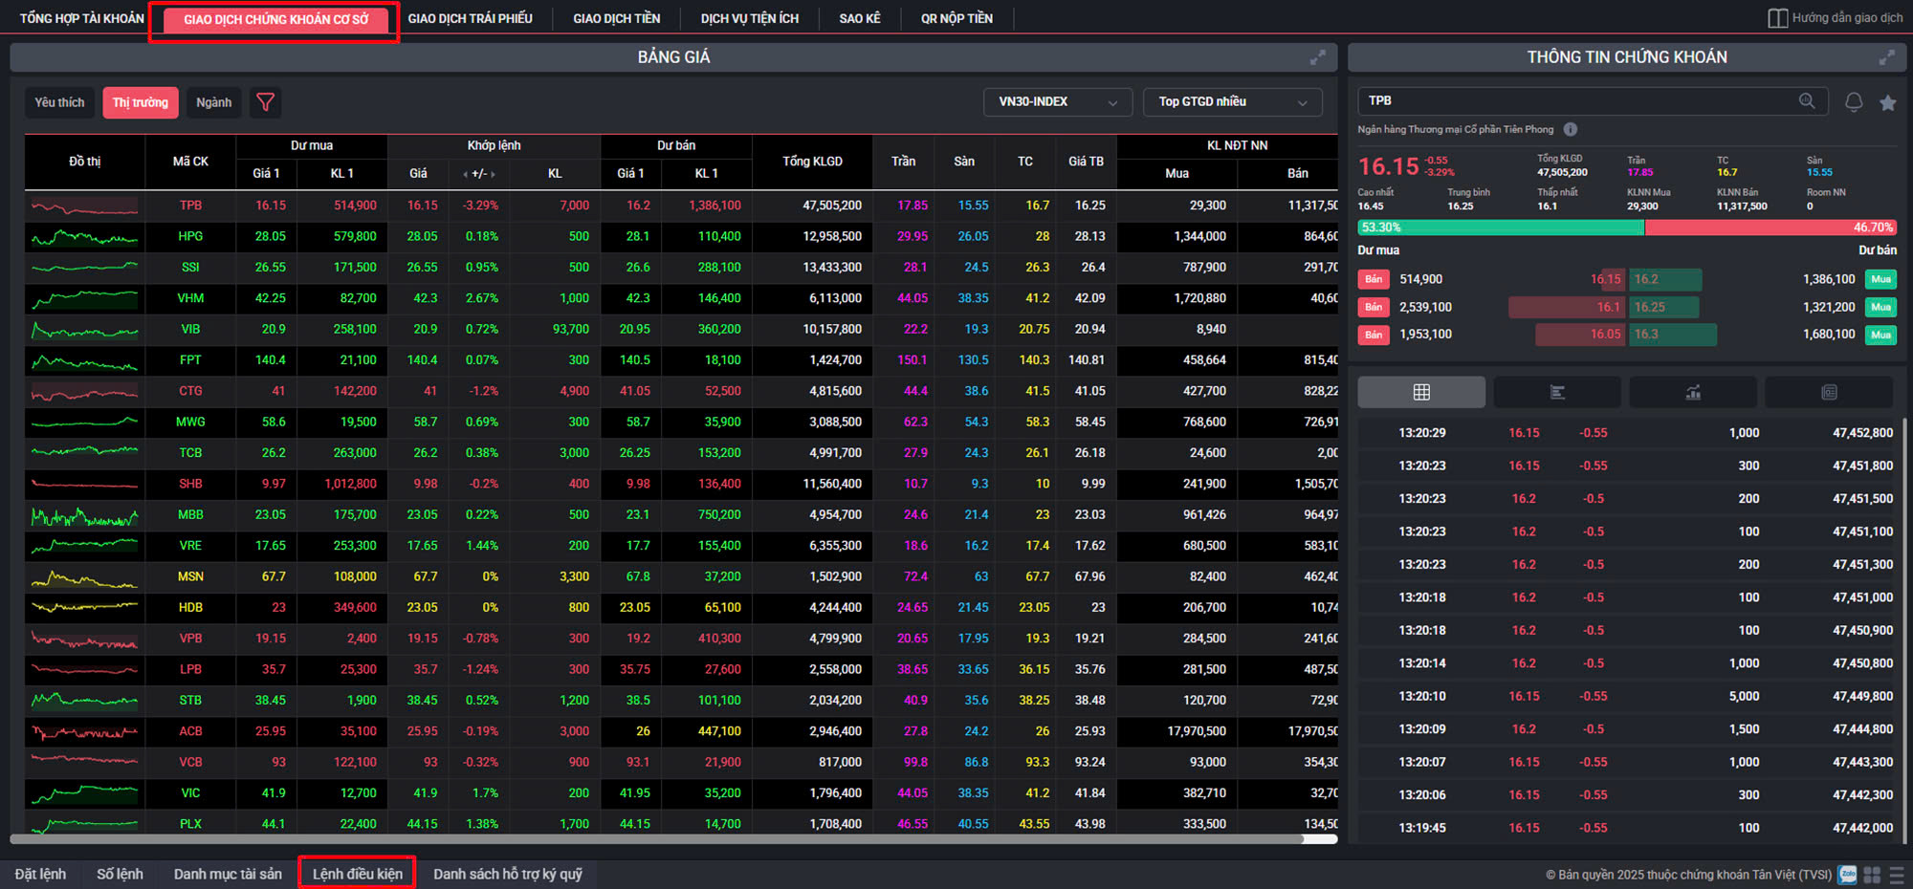Switch price board to Ngành view

[x=213, y=102]
